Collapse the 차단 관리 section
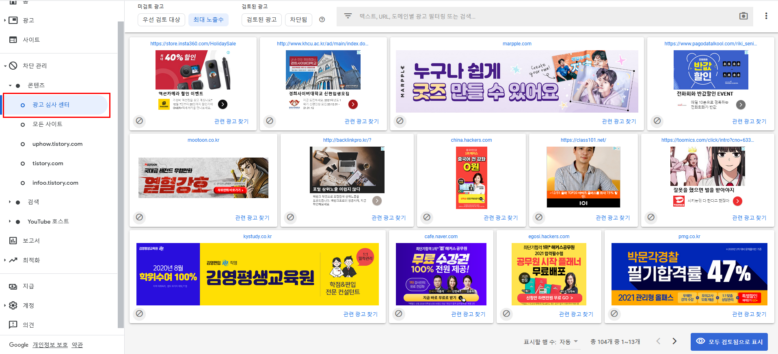 click(5, 66)
